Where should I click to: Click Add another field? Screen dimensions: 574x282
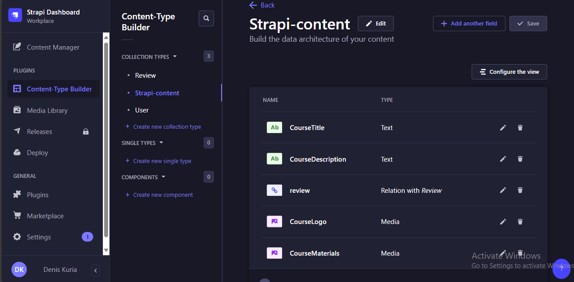pyautogui.click(x=469, y=24)
